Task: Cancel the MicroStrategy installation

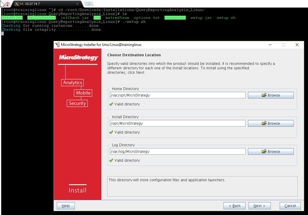Action: click(290, 206)
